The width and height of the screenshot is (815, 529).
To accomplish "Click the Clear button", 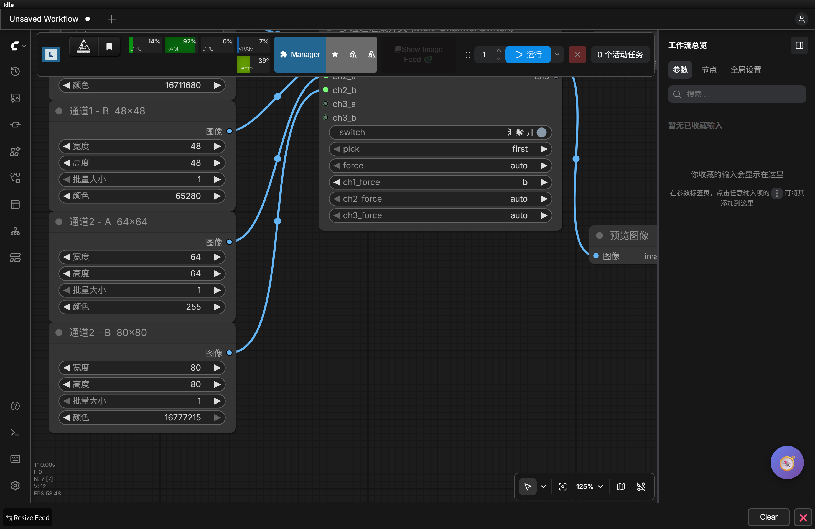I will (768, 517).
